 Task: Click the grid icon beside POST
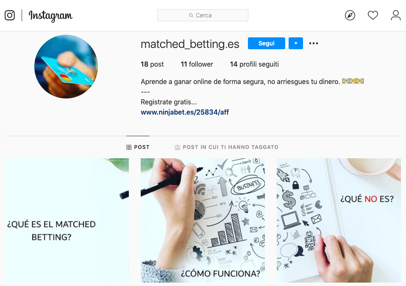coord(129,147)
